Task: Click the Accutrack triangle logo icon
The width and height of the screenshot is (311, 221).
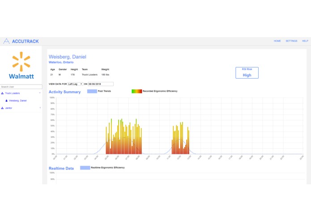Action: point(6,41)
